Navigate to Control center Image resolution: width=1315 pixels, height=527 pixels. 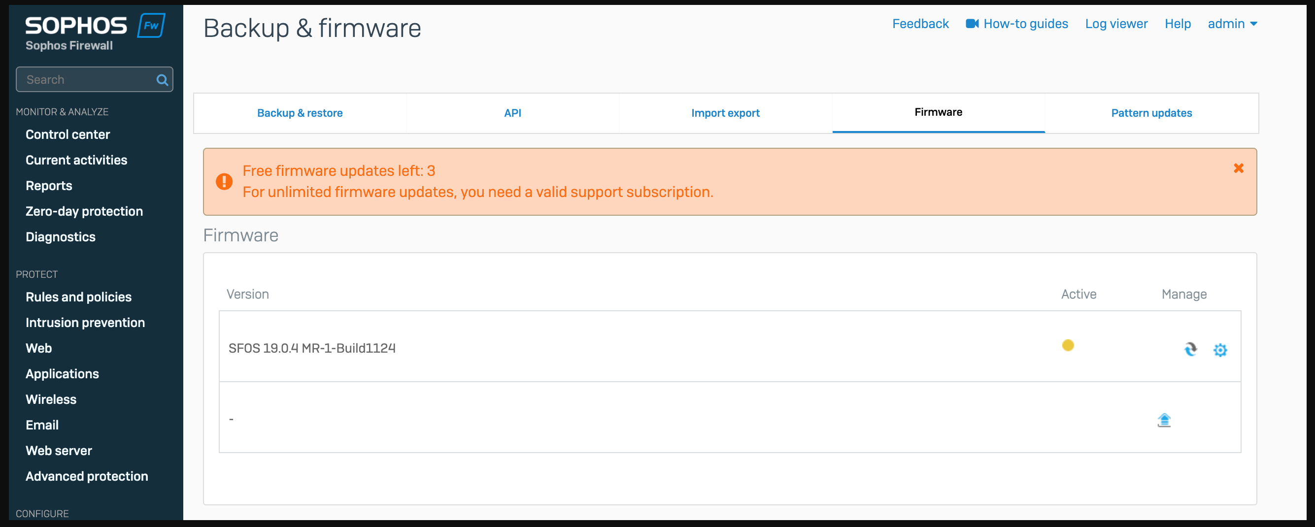point(68,134)
